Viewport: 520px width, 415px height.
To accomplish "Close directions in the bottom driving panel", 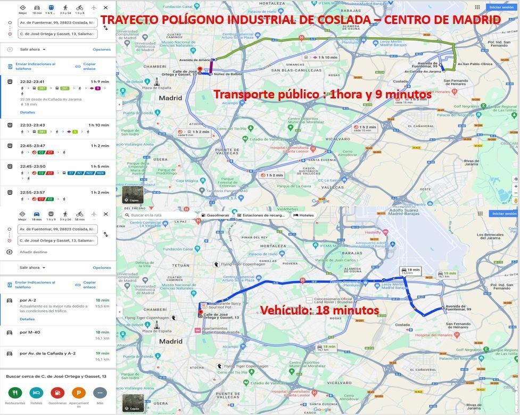I will pyautogui.click(x=105, y=214).
